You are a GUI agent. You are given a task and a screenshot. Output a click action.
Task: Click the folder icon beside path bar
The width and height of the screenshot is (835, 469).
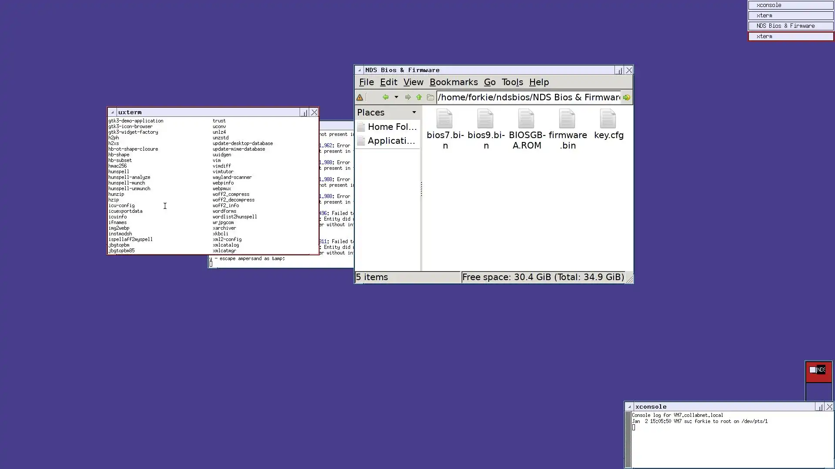click(x=430, y=97)
